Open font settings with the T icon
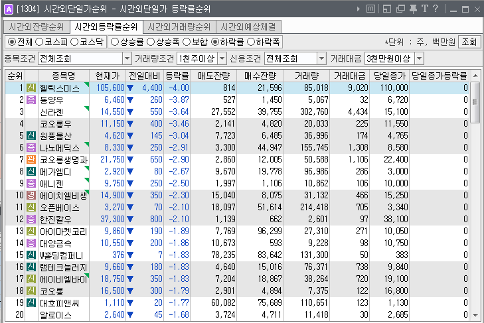This screenshot has height=323, width=484. point(425,9)
